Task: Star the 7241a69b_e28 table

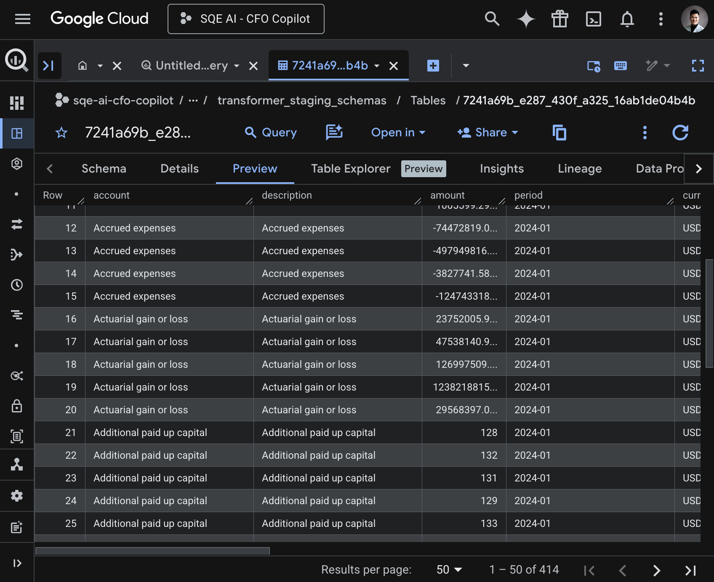Action: (x=61, y=133)
